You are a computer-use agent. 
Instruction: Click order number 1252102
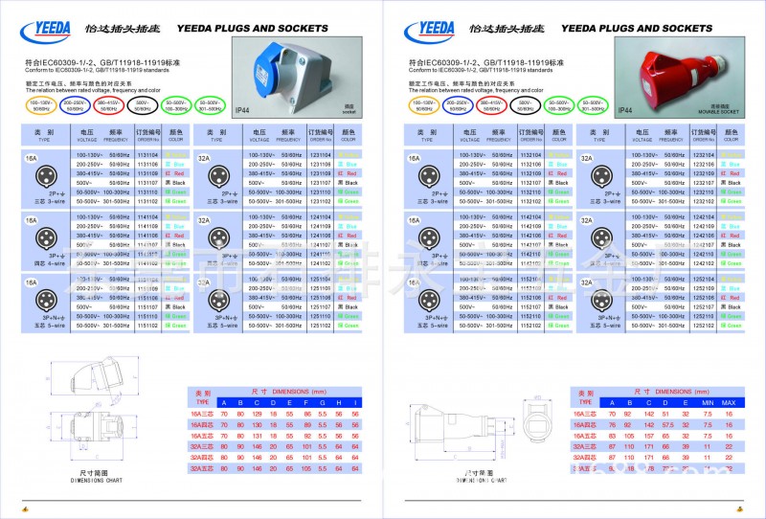(x=704, y=326)
